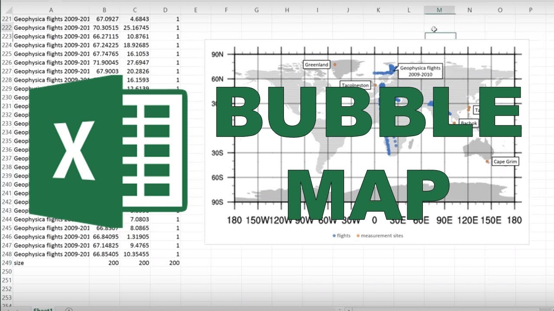The width and height of the screenshot is (554, 311).
Task: Select column D header
Action: tap(165, 10)
